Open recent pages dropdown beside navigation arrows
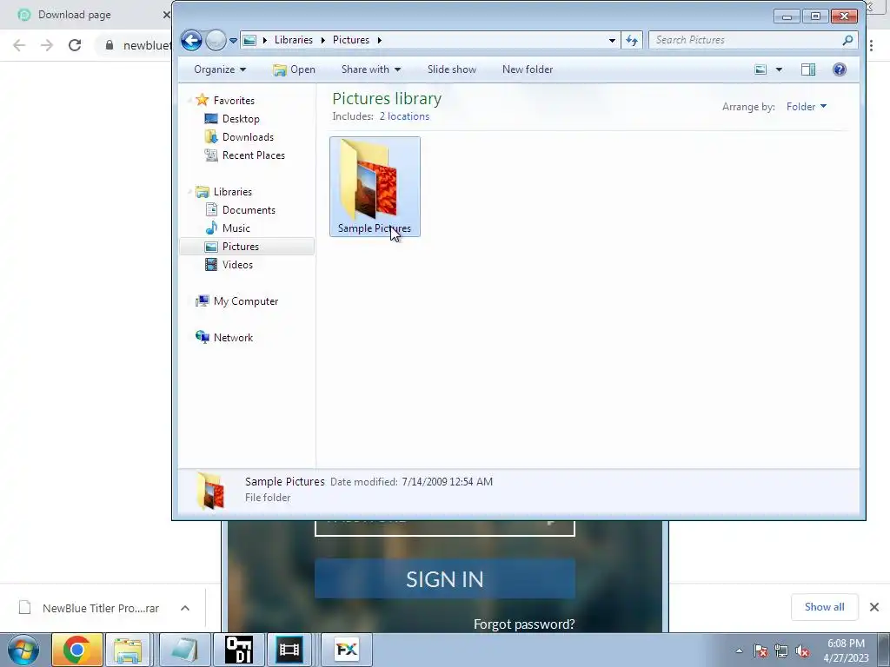The image size is (890, 667). (x=233, y=40)
